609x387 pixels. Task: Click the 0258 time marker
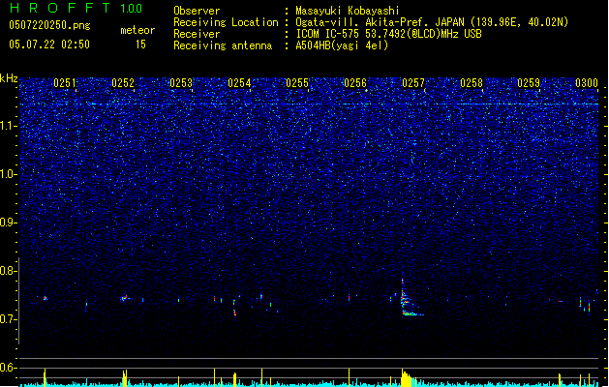[x=472, y=83]
